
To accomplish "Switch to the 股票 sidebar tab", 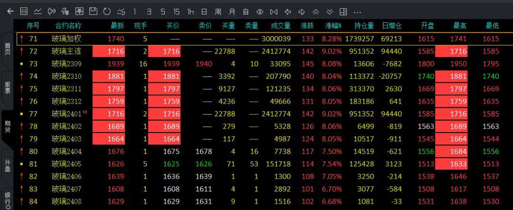I will tap(7, 88).
